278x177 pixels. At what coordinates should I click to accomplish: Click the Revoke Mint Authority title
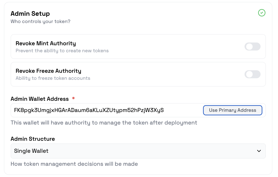pos(46,43)
